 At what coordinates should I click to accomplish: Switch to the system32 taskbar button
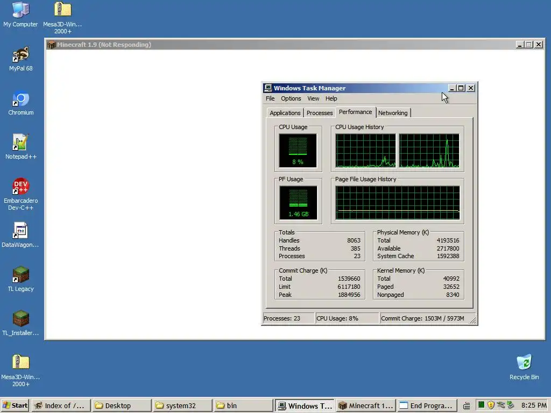[x=183, y=405]
